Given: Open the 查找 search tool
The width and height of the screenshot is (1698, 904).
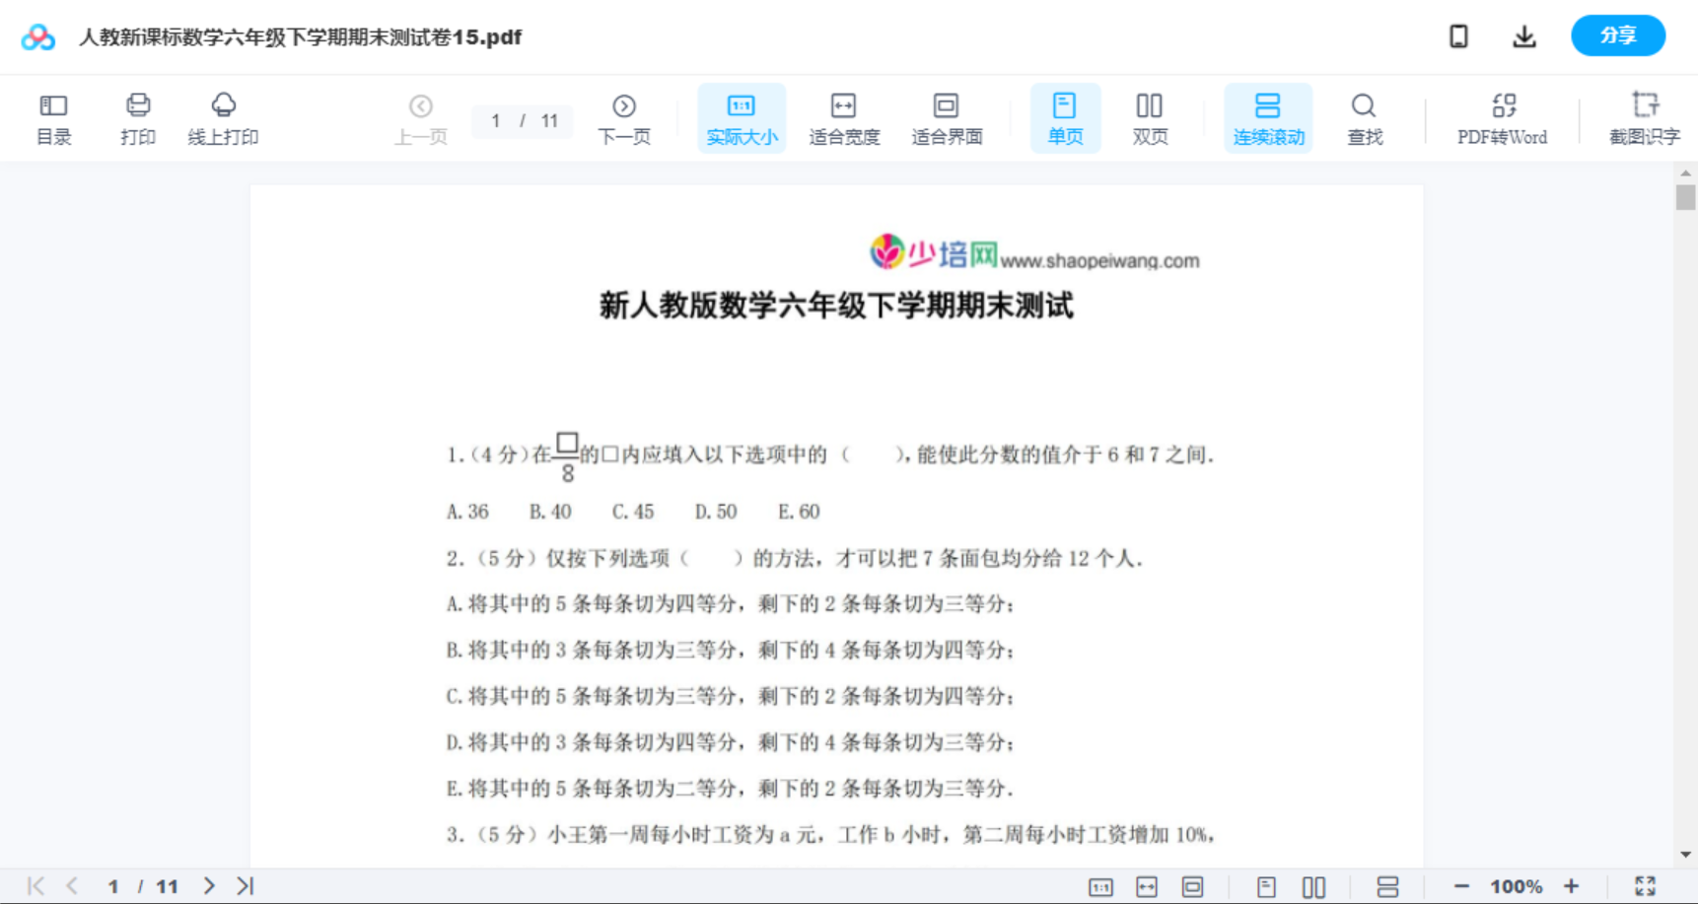Looking at the screenshot, I should pos(1364,117).
